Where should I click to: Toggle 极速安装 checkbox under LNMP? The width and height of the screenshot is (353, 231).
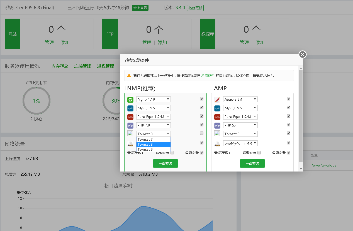pos(202,153)
